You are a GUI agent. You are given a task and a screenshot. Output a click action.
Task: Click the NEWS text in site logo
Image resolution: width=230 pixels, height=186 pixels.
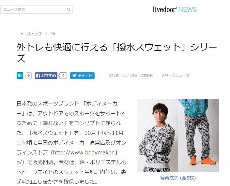tap(188, 9)
